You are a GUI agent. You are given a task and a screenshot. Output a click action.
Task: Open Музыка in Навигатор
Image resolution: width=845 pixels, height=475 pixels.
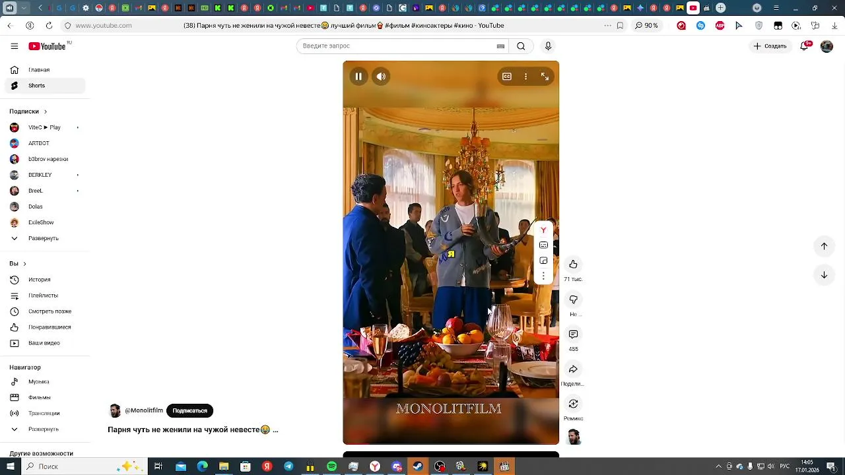click(45, 382)
